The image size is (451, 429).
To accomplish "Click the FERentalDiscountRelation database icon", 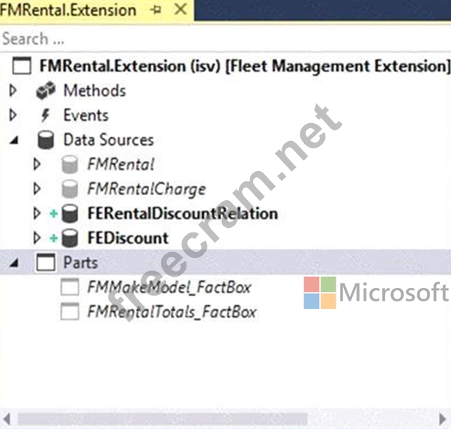I will pyautogui.click(x=70, y=214).
